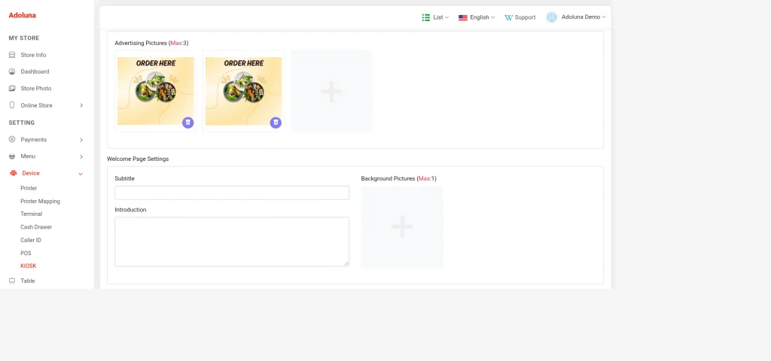Click the Dashboard gauge icon
This screenshot has height=361, width=771.
[12, 71]
